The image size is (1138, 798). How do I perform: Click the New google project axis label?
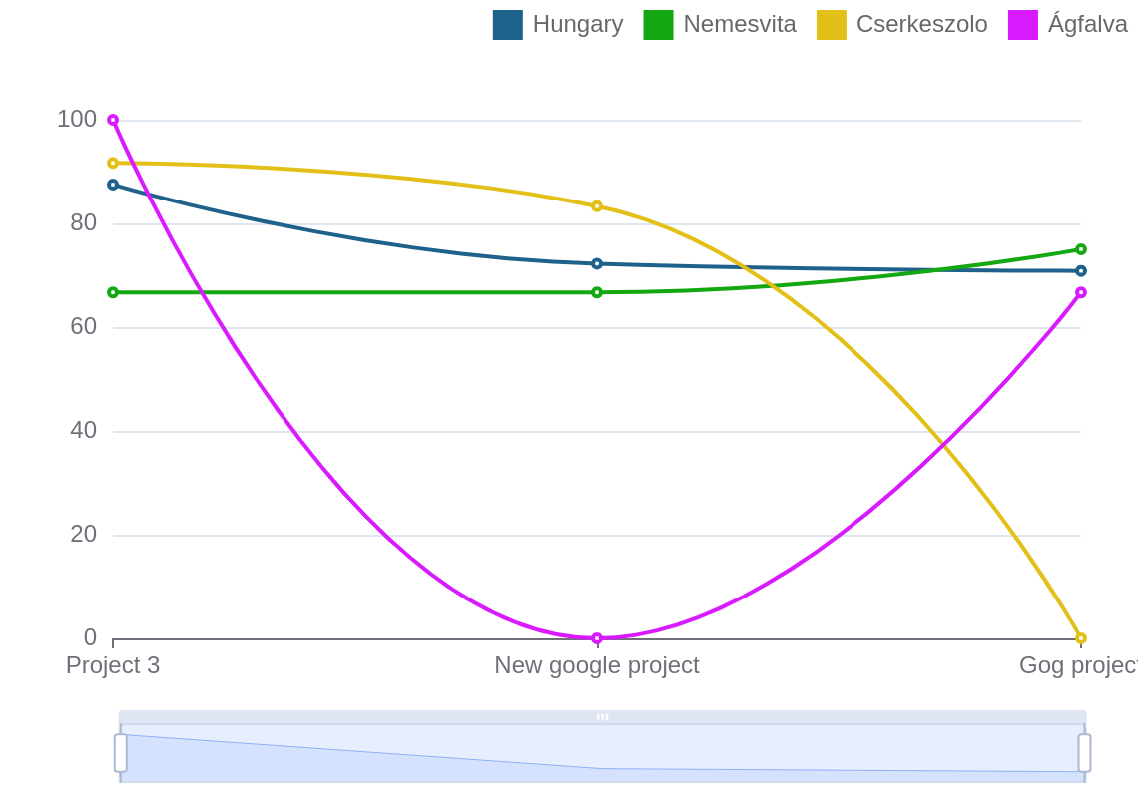pyautogui.click(x=597, y=665)
